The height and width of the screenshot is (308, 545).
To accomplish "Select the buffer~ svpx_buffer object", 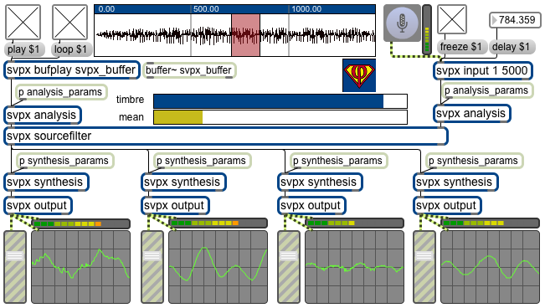I will tap(189, 70).
